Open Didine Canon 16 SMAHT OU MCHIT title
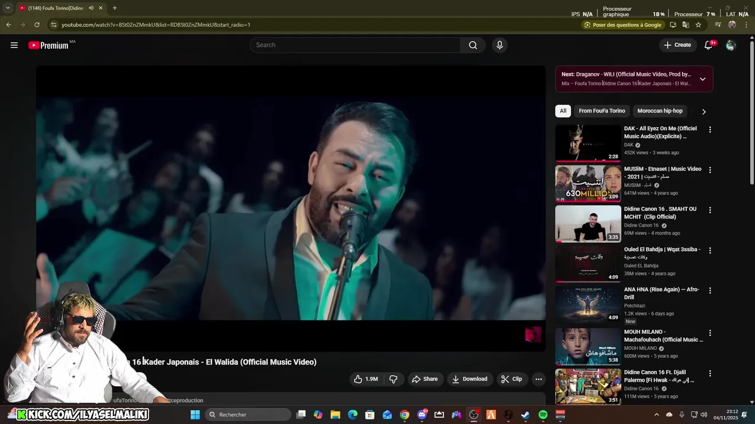The image size is (755, 424). [660, 213]
